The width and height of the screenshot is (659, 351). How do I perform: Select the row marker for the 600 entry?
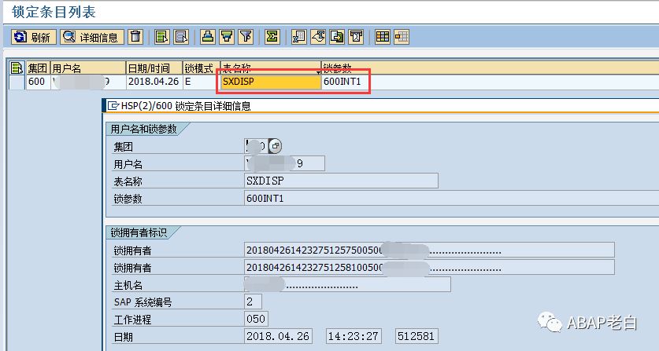click(17, 82)
